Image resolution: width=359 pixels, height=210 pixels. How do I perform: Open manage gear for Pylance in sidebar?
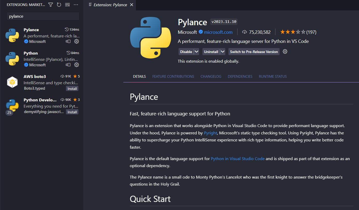coord(77,41)
